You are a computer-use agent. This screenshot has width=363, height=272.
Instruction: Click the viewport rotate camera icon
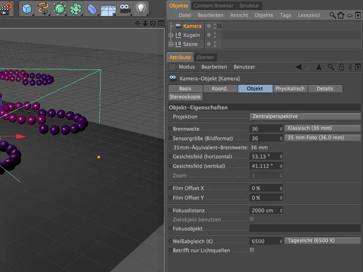153,23
